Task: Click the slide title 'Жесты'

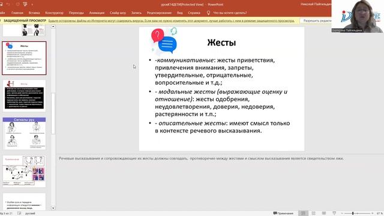Action: click(221, 43)
